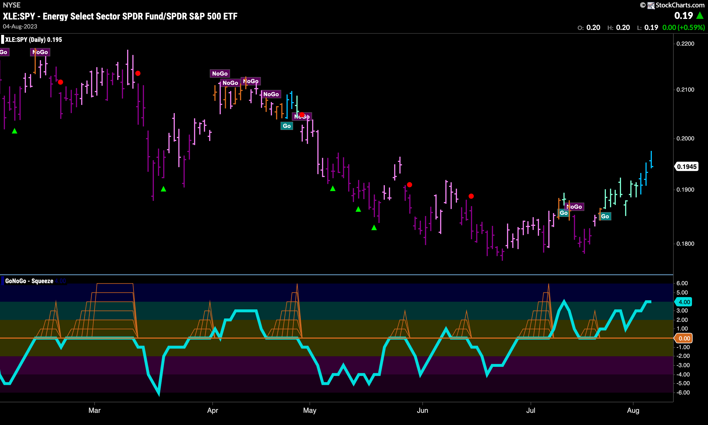The image size is (708, 425).
Task: Click the Go label at far right in July
Action: [x=605, y=216]
